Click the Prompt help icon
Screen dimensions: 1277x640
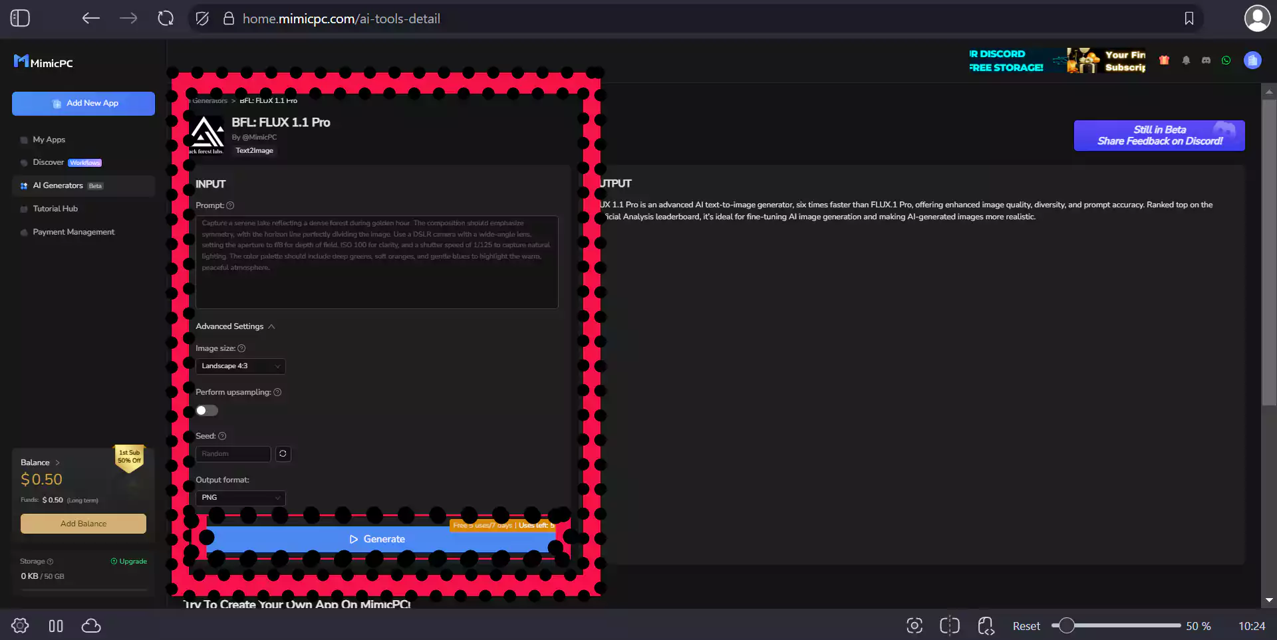(230, 205)
